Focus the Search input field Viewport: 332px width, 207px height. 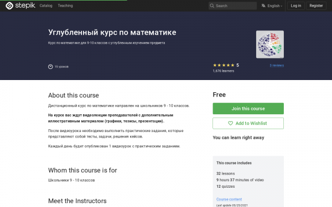click(232, 6)
